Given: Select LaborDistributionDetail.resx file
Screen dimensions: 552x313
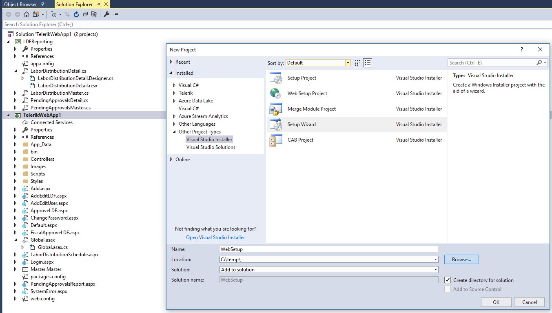Looking at the screenshot, I should pyautogui.click(x=67, y=86).
